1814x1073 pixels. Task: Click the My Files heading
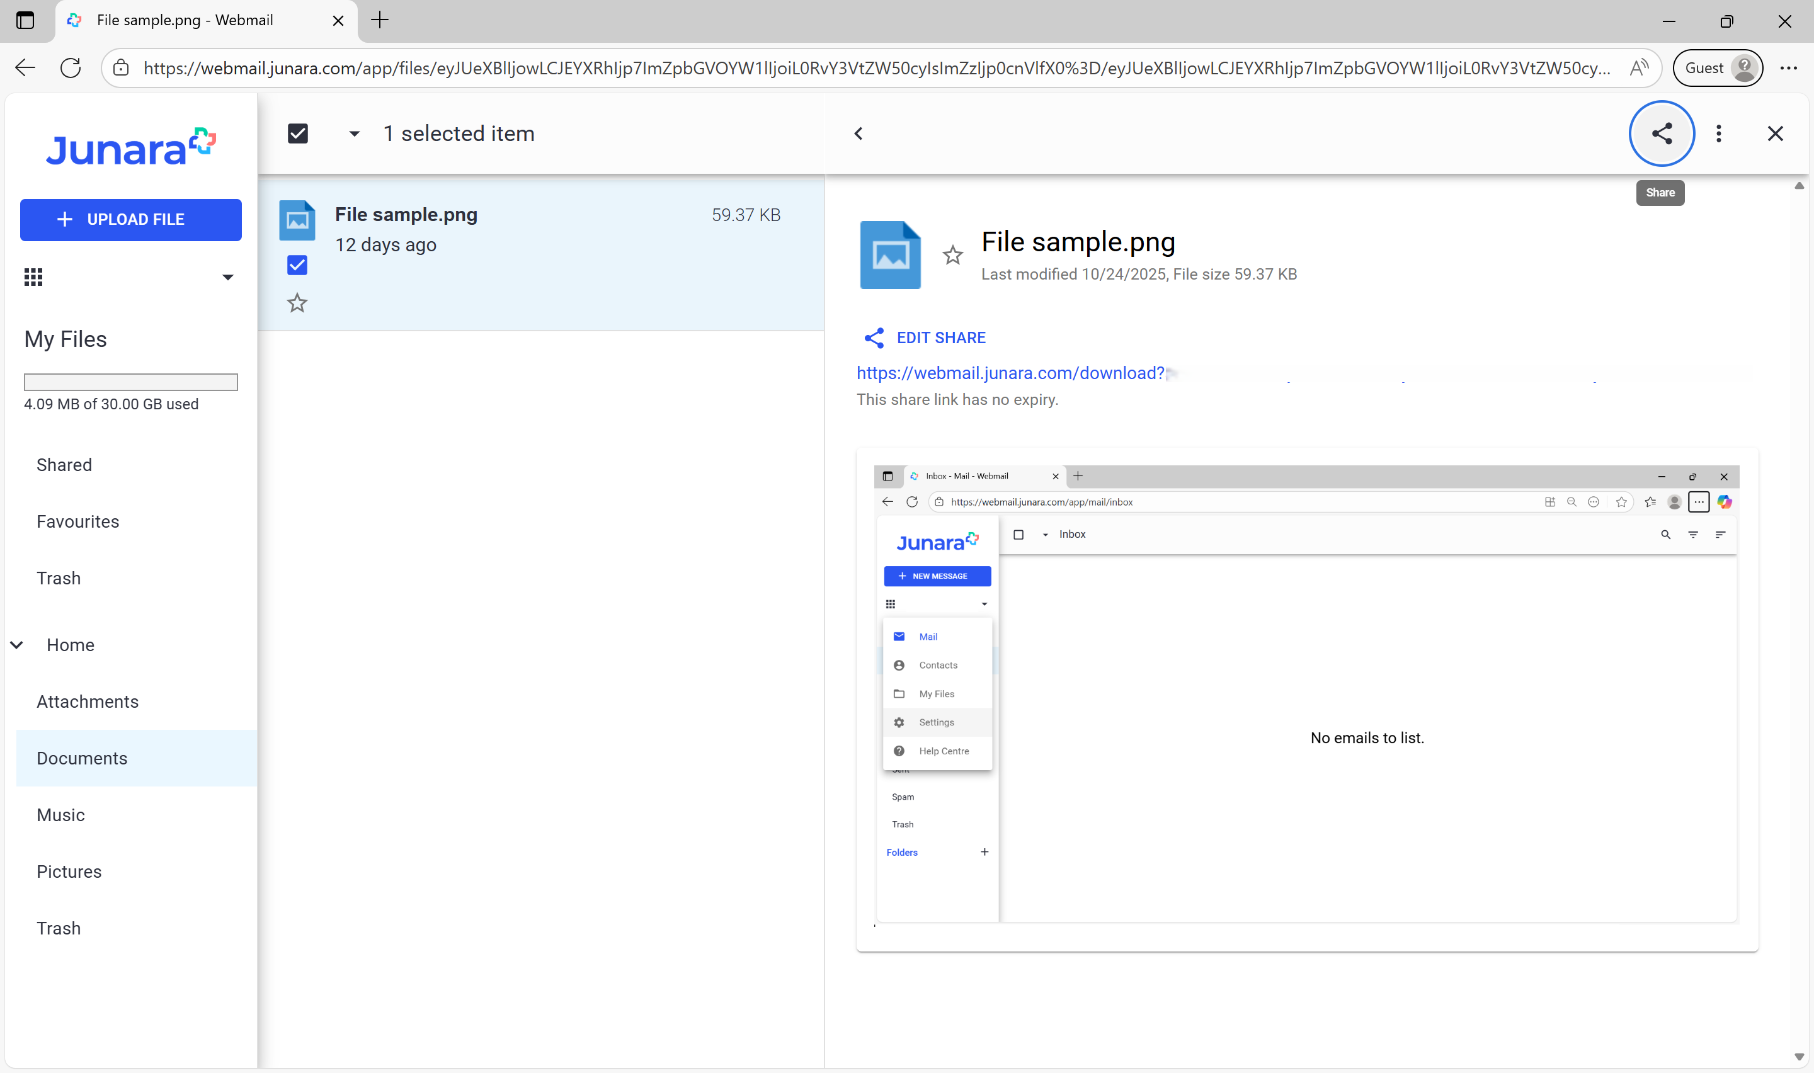point(65,339)
